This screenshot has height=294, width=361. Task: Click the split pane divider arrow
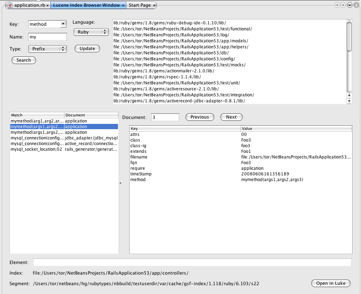point(120,183)
